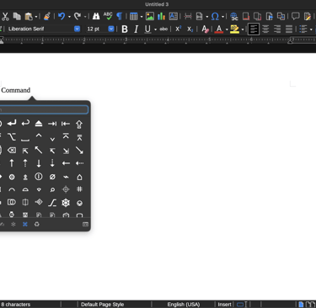Click 'English (USA)' language in status bar
The width and height of the screenshot is (316, 308).
pos(184,305)
